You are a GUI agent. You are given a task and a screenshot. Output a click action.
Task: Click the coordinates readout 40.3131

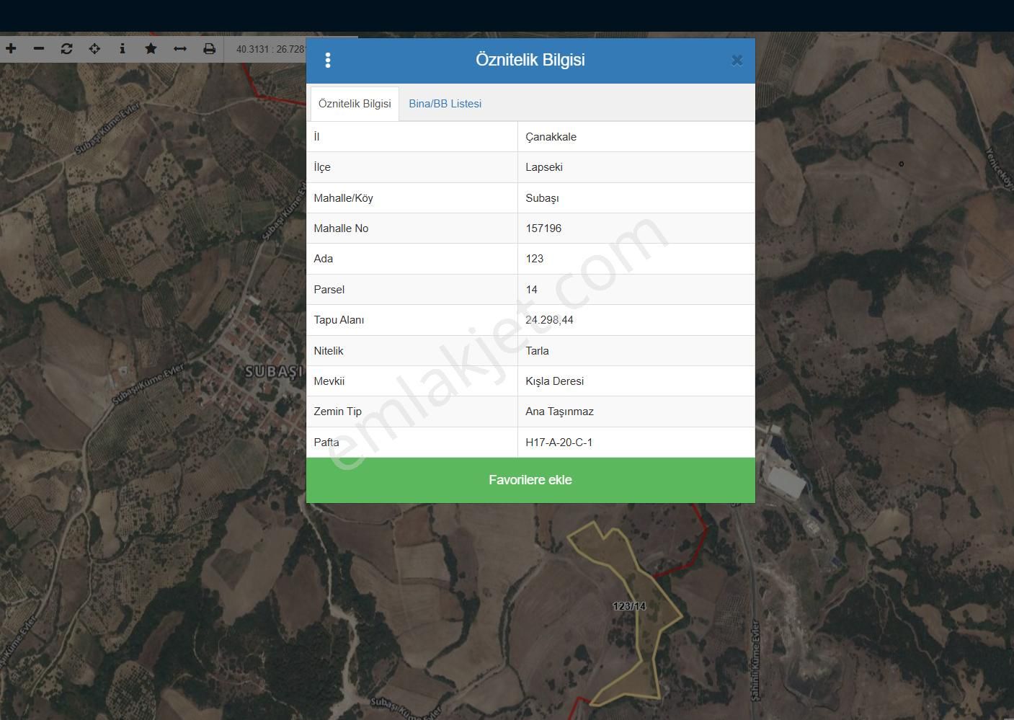[x=271, y=49]
